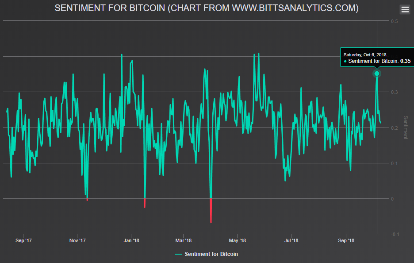Click the -0.1 y-axis value
This screenshot has height=263, width=414.
(395, 234)
